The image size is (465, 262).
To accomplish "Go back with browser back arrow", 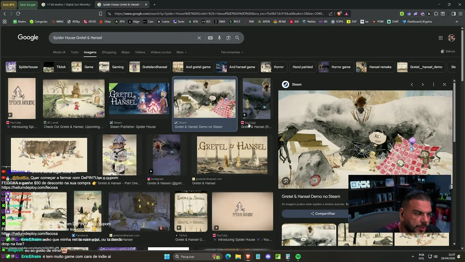I will pos(4,14).
